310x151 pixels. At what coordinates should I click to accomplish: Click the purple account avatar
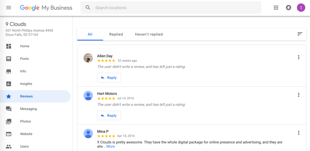[301, 8]
